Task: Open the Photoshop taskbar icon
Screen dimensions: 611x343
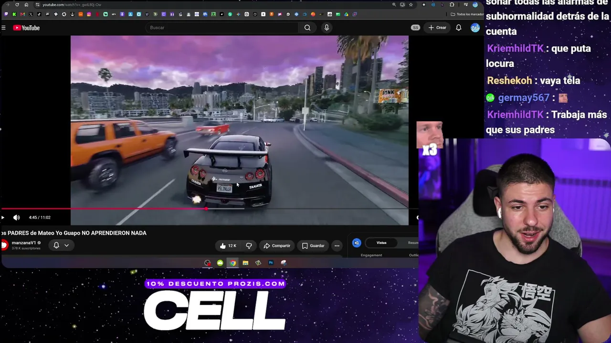Action: [271, 263]
